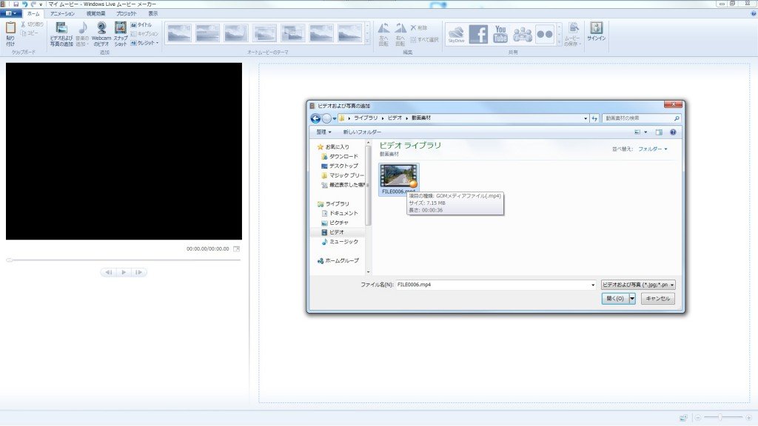Click the Play button under preview
758x426 pixels.
tap(124, 272)
